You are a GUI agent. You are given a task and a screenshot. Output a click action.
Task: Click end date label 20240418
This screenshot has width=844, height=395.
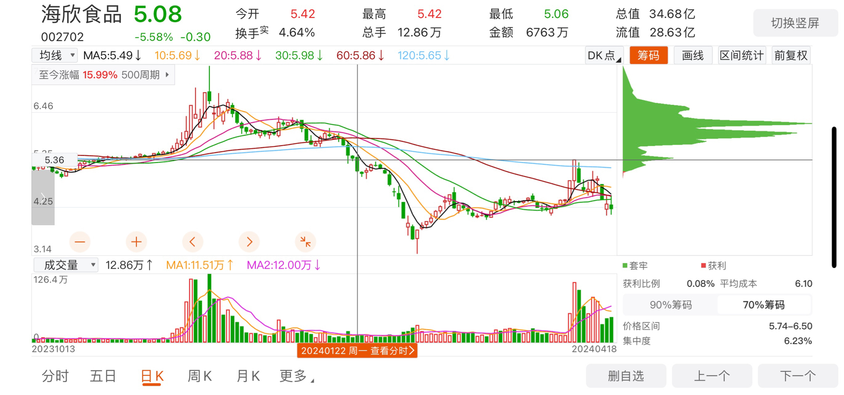coord(594,349)
